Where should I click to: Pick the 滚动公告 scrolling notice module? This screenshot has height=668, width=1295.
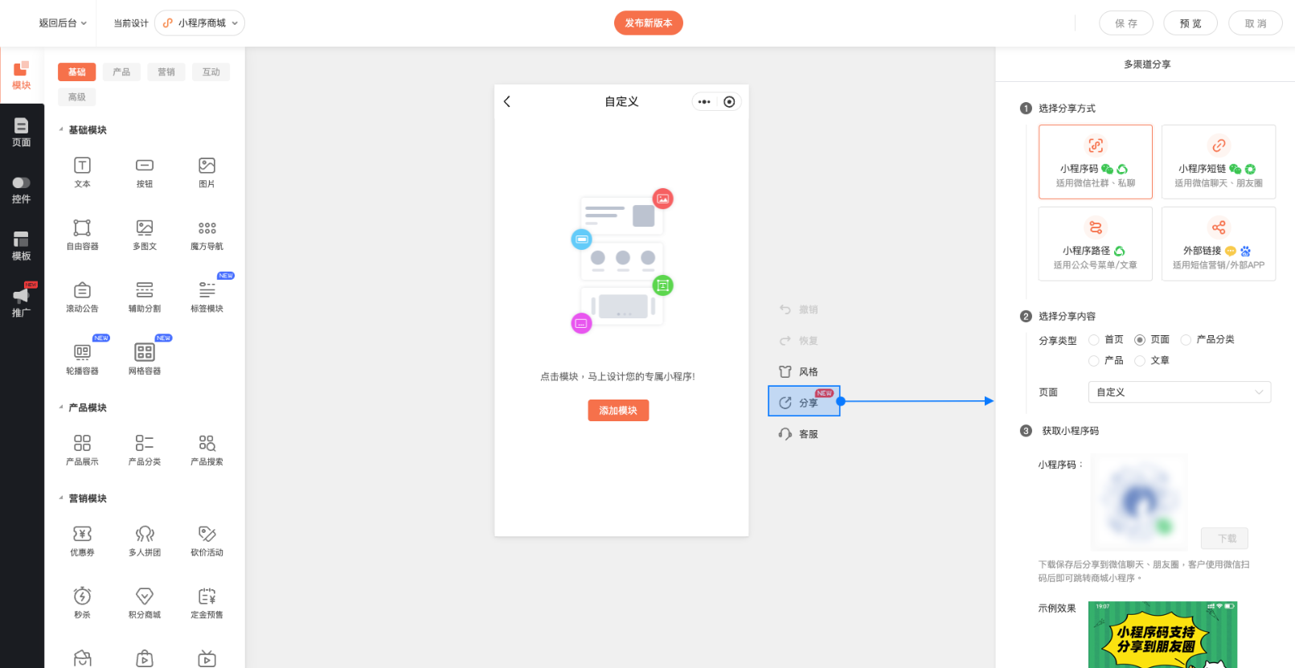82,290
